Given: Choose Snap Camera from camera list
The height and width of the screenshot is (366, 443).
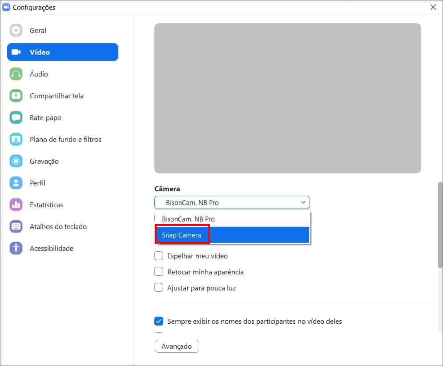Looking at the screenshot, I should [232, 235].
